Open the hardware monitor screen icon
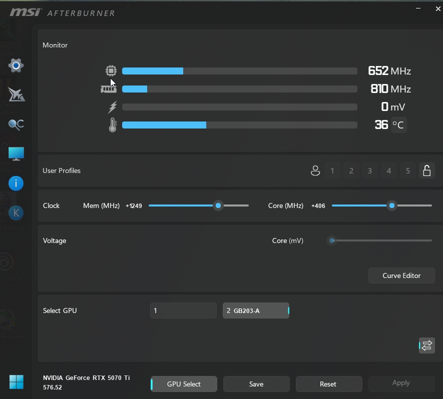Screen dimensions: 443x399 tap(16, 154)
